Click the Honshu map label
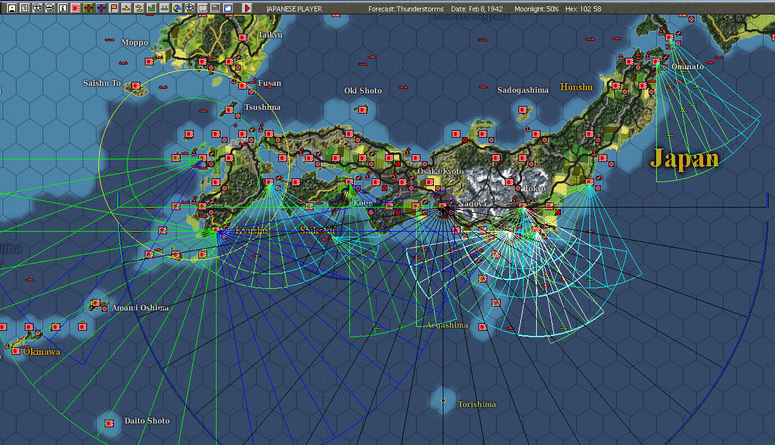The height and width of the screenshot is (445, 775). coord(576,87)
